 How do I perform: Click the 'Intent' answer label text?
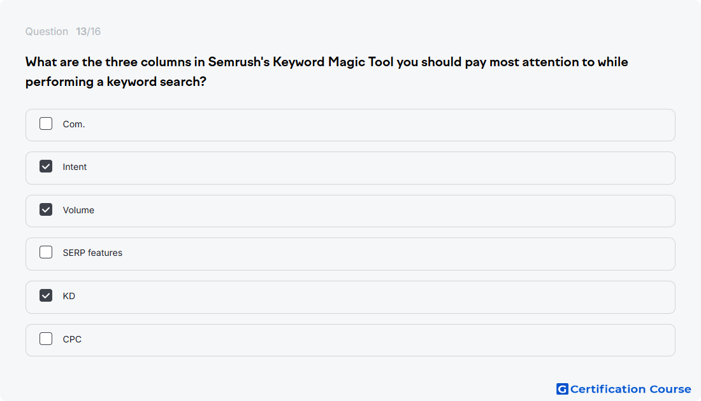(x=75, y=167)
